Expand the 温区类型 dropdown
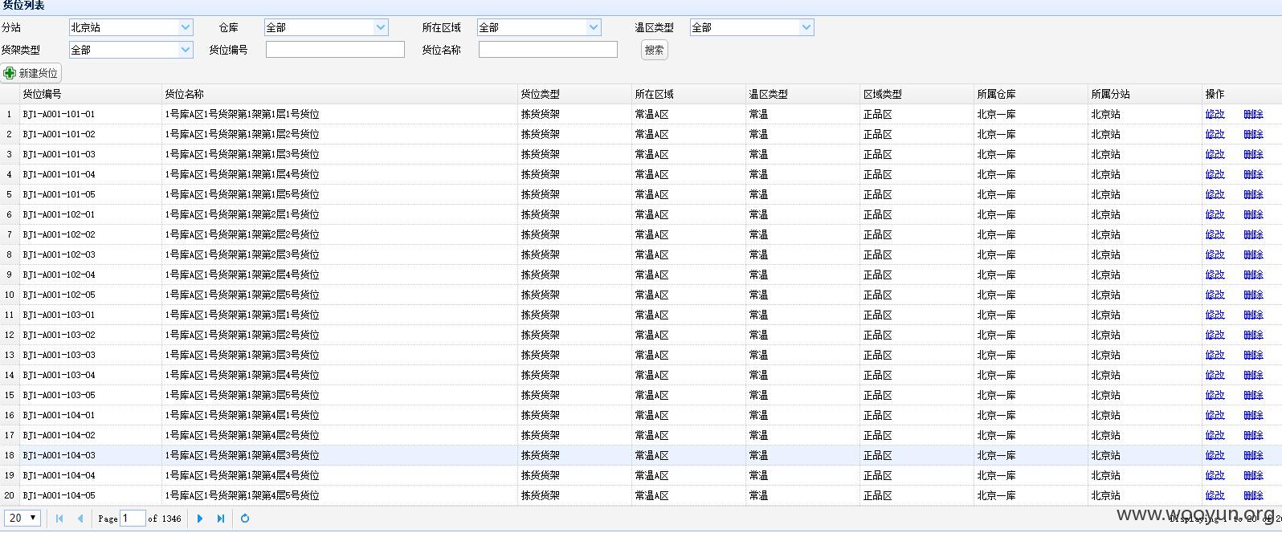The width and height of the screenshot is (1282, 537). point(752,27)
